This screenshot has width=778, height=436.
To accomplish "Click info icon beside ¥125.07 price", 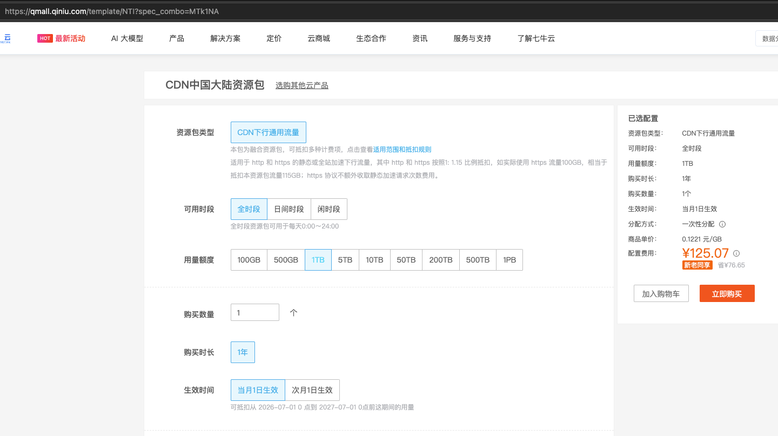I will point(736,253).
